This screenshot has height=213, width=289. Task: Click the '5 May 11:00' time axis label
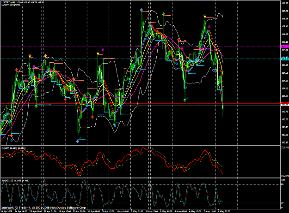(x=166, y=211)
